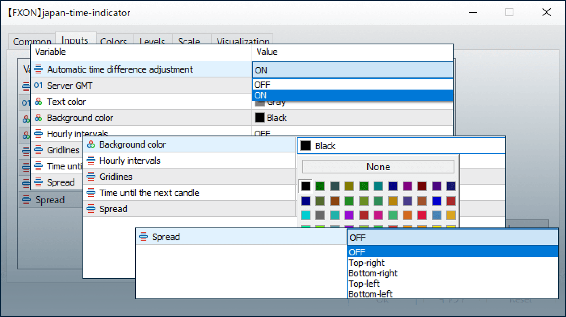Click the None button in the color palette

pyautogui.click(x=378, y=167)
